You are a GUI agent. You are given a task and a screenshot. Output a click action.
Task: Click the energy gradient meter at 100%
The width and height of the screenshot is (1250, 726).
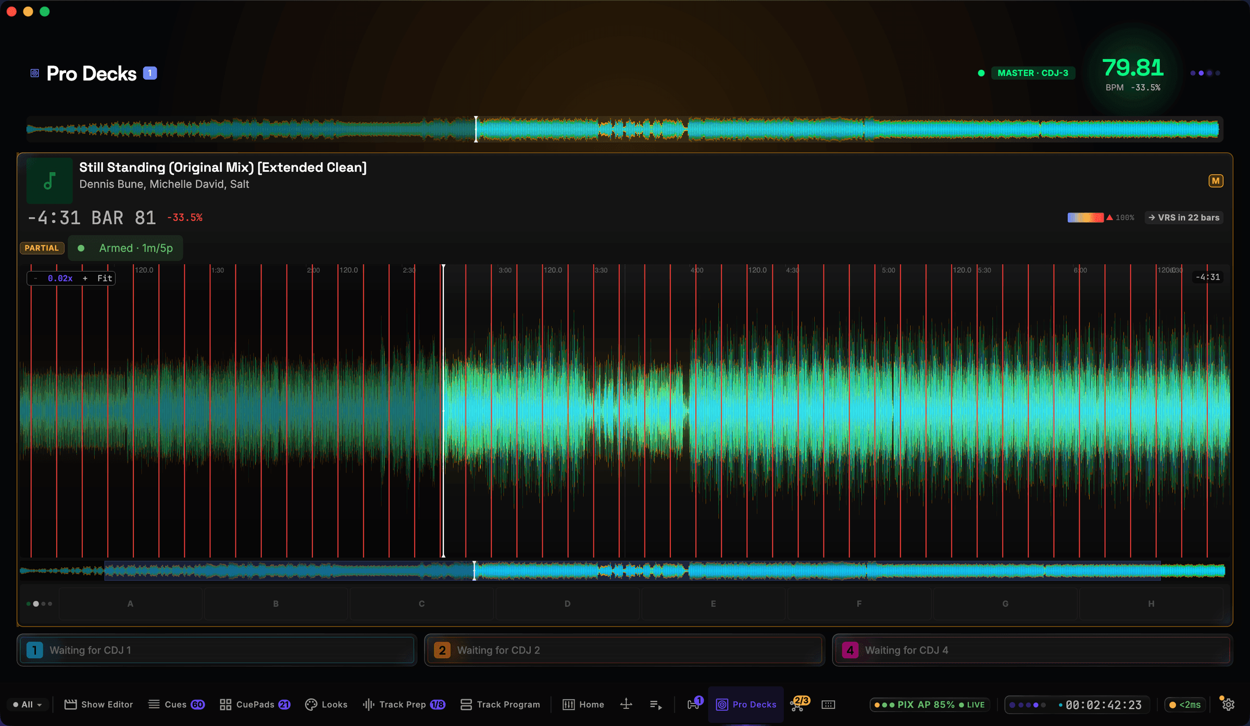pyautogui.click(x=1085, y=218)
